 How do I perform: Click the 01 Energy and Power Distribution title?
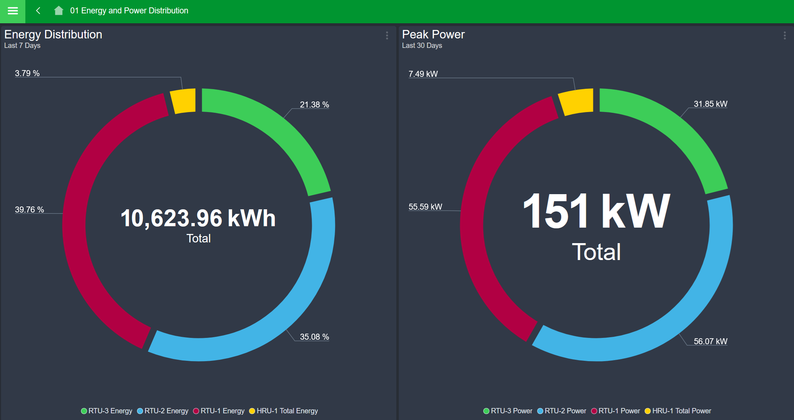coord(129,11)
